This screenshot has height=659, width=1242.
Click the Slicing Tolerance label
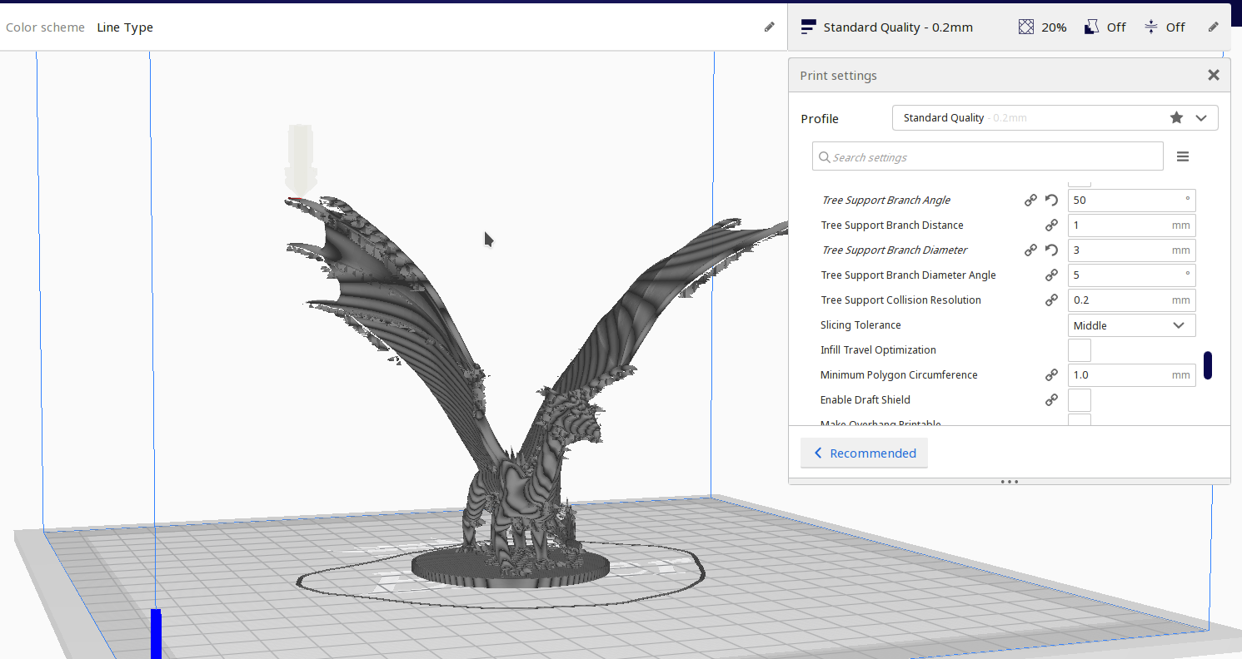pyautogui.click(x=860, y=325)
